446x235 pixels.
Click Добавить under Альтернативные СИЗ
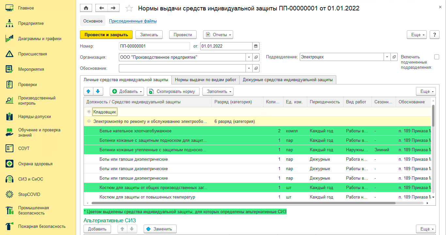(97, 229)
